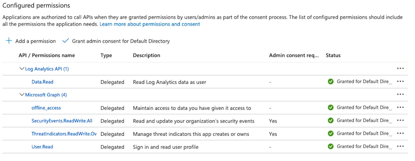Click green granted status icon for User.Read
The width and height of the screenshot is (415, 161).
click(331, 146)
